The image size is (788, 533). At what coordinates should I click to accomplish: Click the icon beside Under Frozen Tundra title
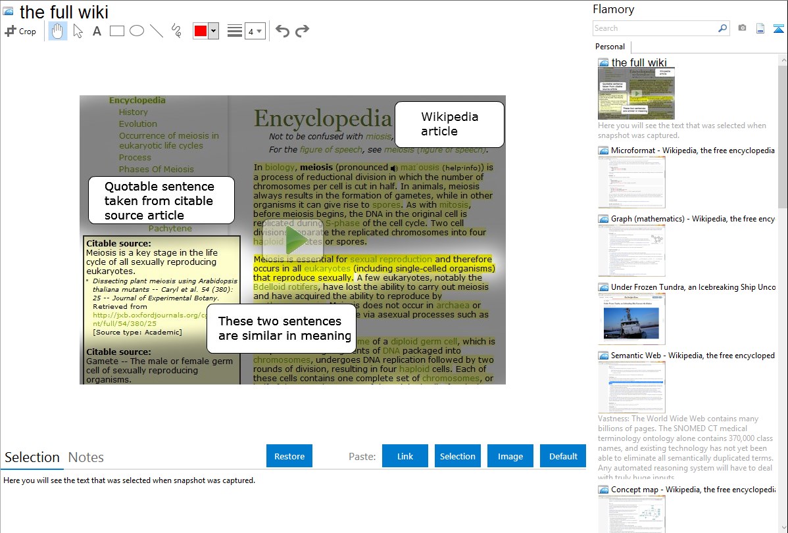click(603, 287)
